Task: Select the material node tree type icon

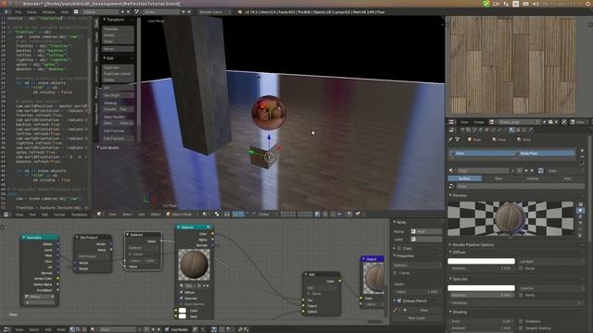Action: [x=72, y=329]
